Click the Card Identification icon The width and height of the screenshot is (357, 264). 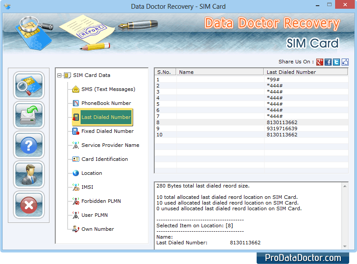76,159
